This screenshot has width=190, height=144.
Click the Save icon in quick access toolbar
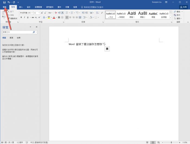4,2
